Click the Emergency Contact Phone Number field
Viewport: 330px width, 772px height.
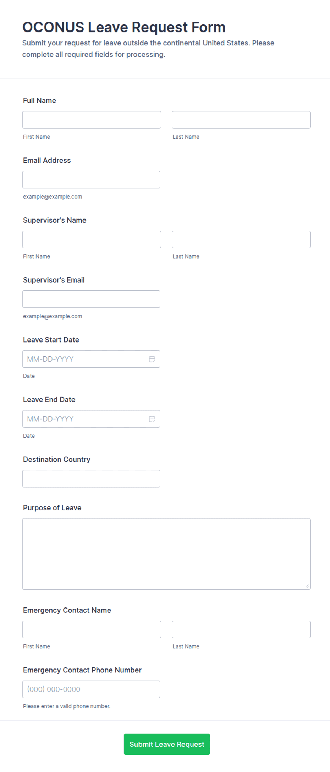tap(91, 689)
